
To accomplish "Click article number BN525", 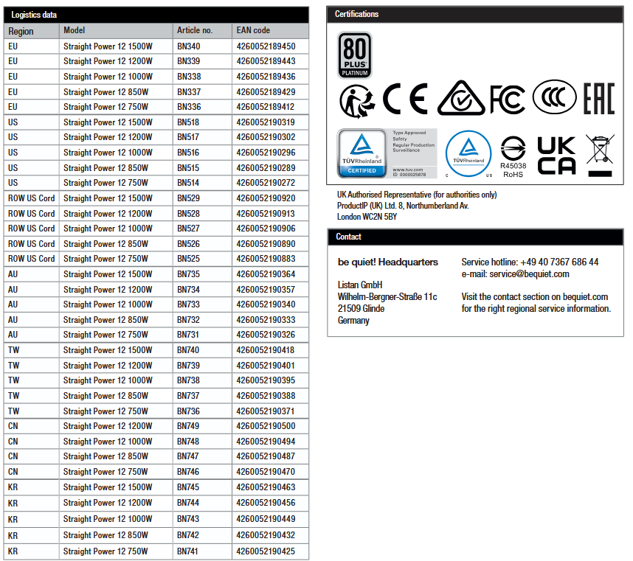I will pyautogui.click(x=188, y=259).
